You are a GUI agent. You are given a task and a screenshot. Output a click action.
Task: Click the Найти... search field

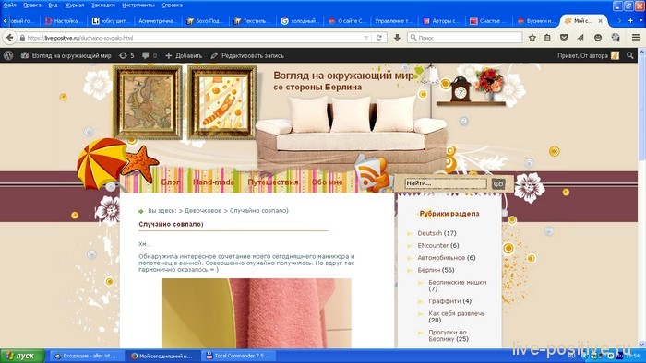(446, 183)
